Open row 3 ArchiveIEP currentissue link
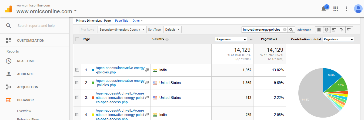The height and width of the screenshot is (120, 364). click(x=120, y=98)
